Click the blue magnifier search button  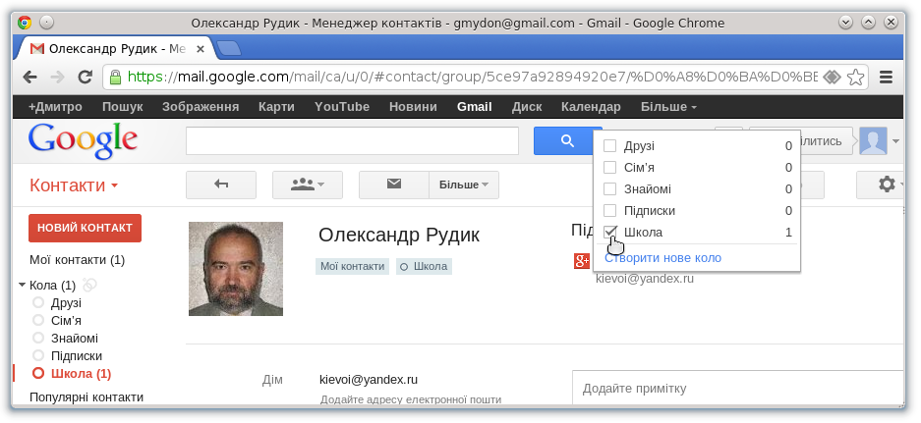[x=567, y=141]
